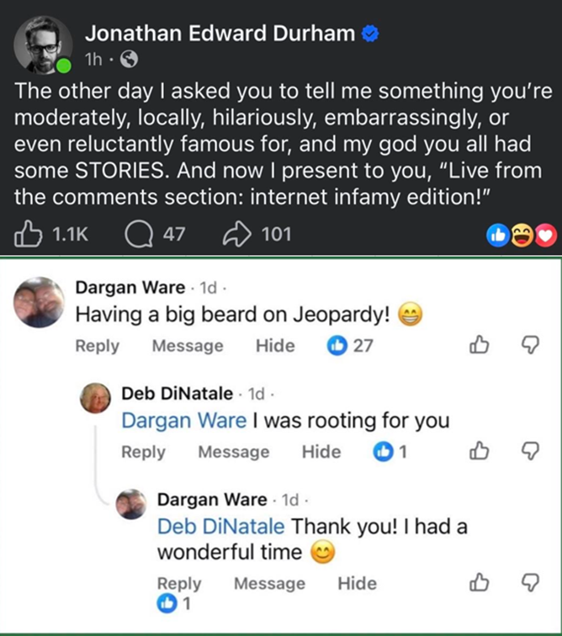Thumbs up Dargan Ware's thank-you reply
Viewport: 562px width, 636px height.
click(x=479, y=582)
